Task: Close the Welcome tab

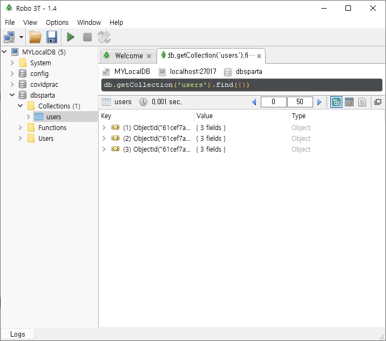Action: point(149,56)
